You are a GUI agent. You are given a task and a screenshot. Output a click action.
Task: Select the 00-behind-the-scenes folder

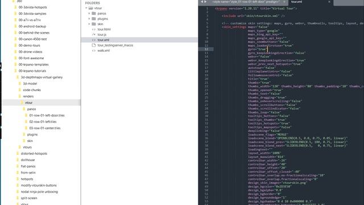[34, 33]
